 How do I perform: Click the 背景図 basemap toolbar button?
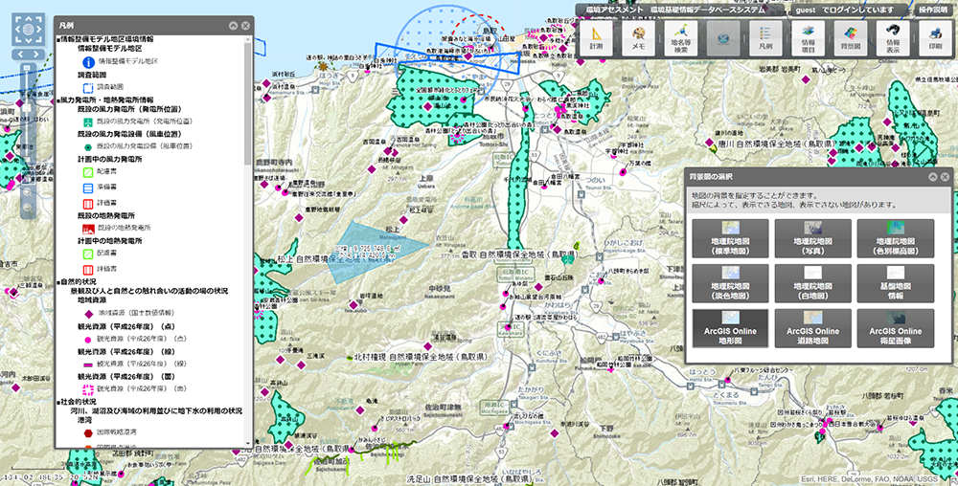click(851, 37)
